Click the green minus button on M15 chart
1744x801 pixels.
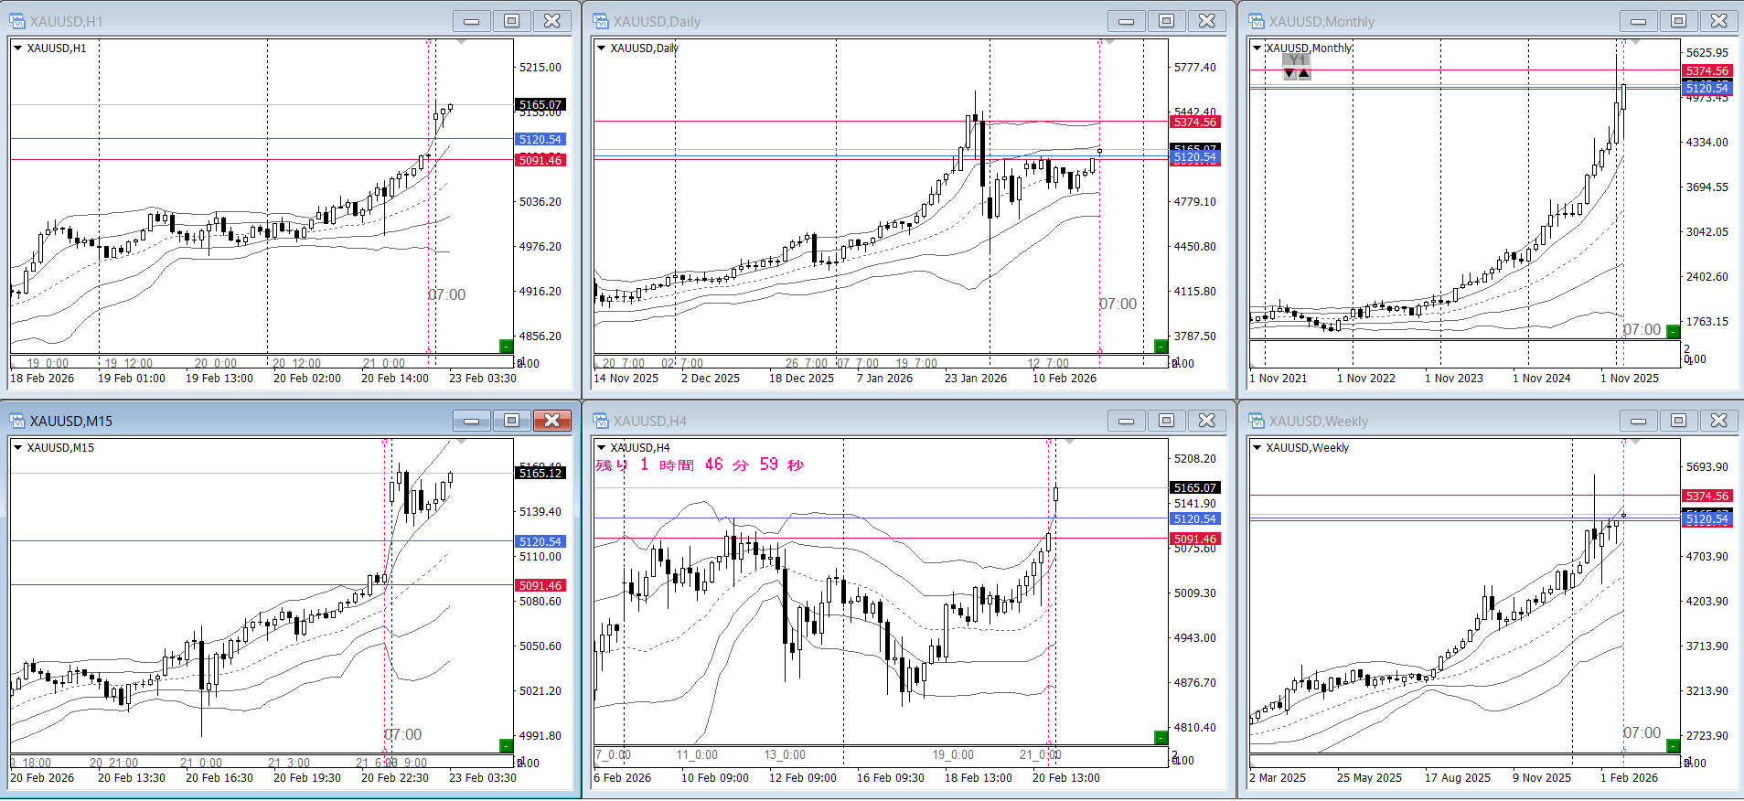505,745
